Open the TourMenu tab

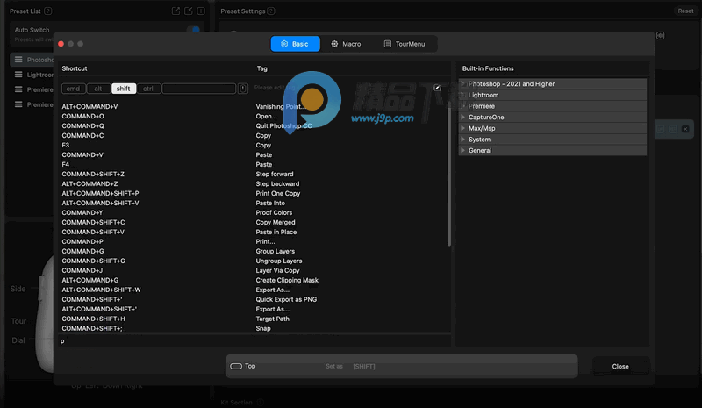click(405, 44)
